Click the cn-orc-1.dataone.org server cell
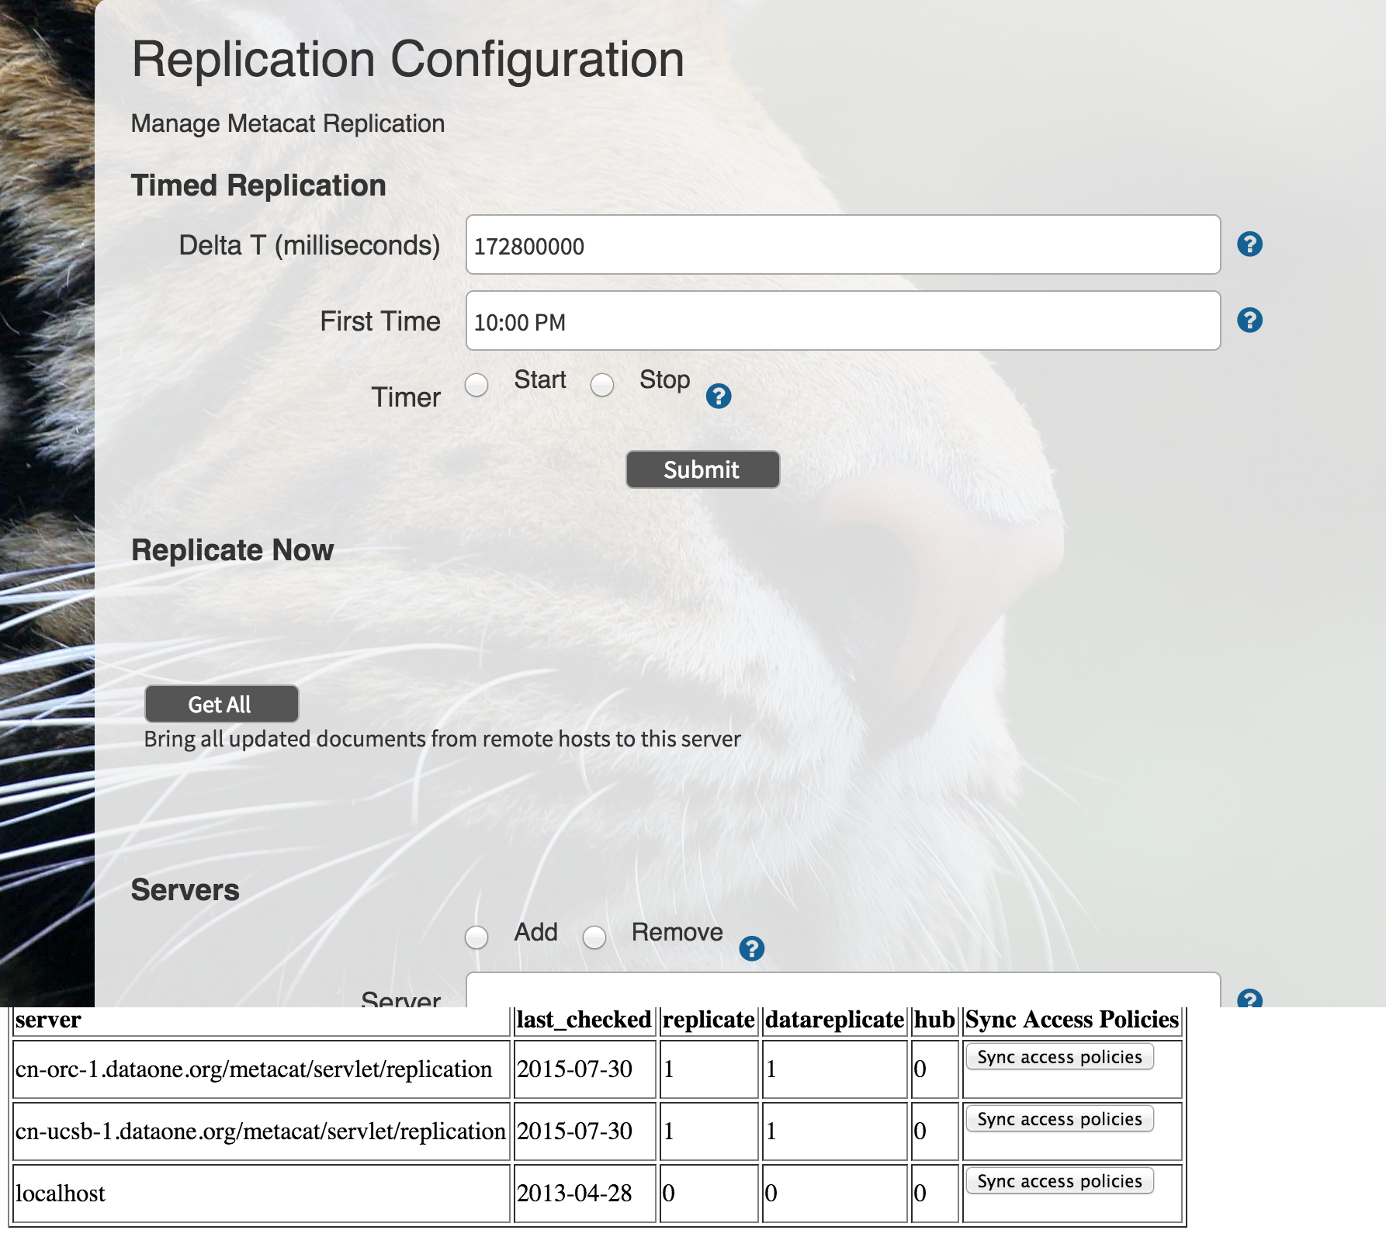The width and height of the screenshot is (1386, 1237). tap(254, 1069)
